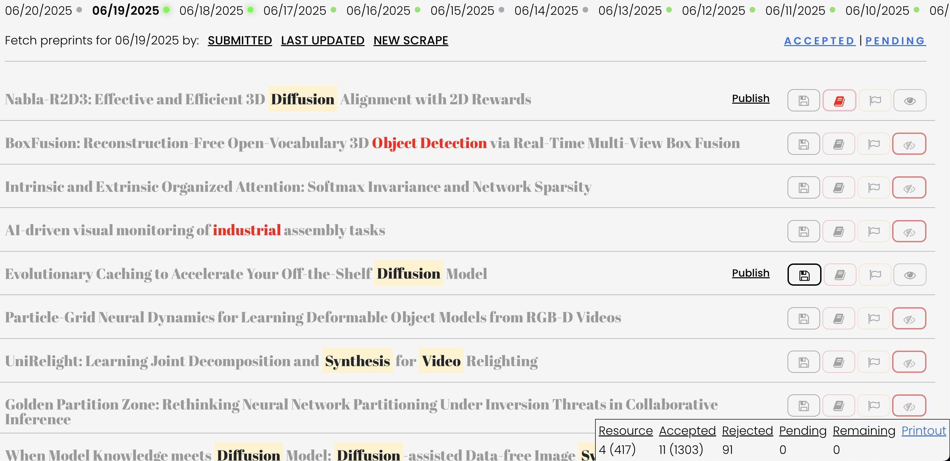Open the Printout link in stats panel
The width and height of the screenshot is (950, 461).
point(923,430)
